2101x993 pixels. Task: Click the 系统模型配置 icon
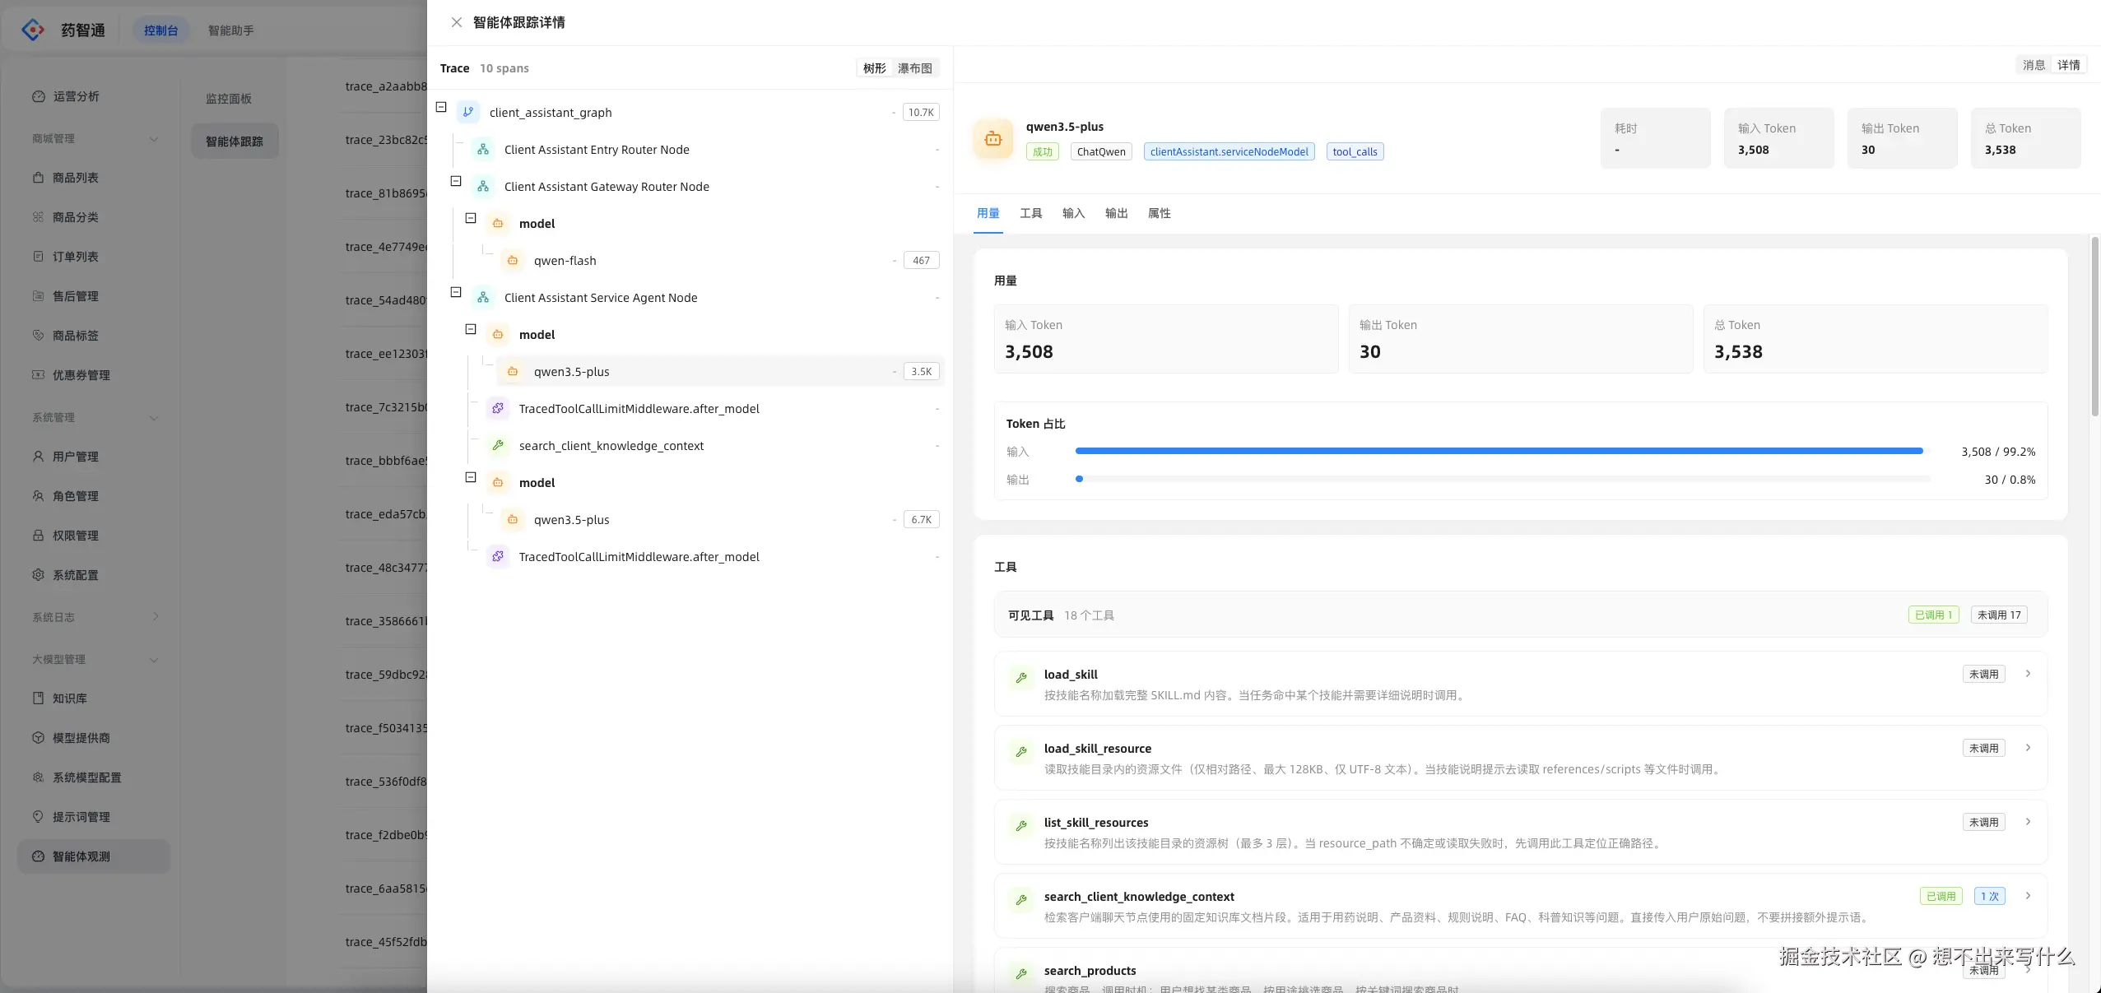click(x=38, y=777)
